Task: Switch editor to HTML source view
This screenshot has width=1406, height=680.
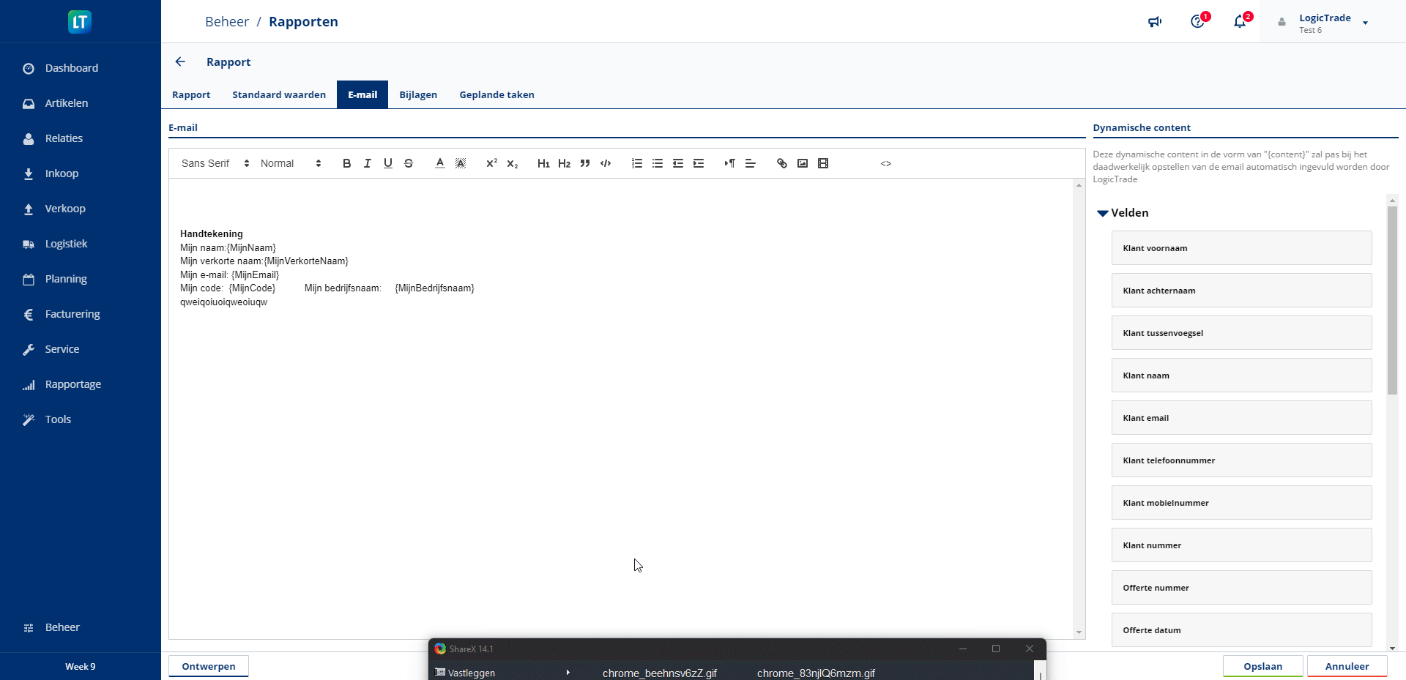Action: tap(885, 163)
